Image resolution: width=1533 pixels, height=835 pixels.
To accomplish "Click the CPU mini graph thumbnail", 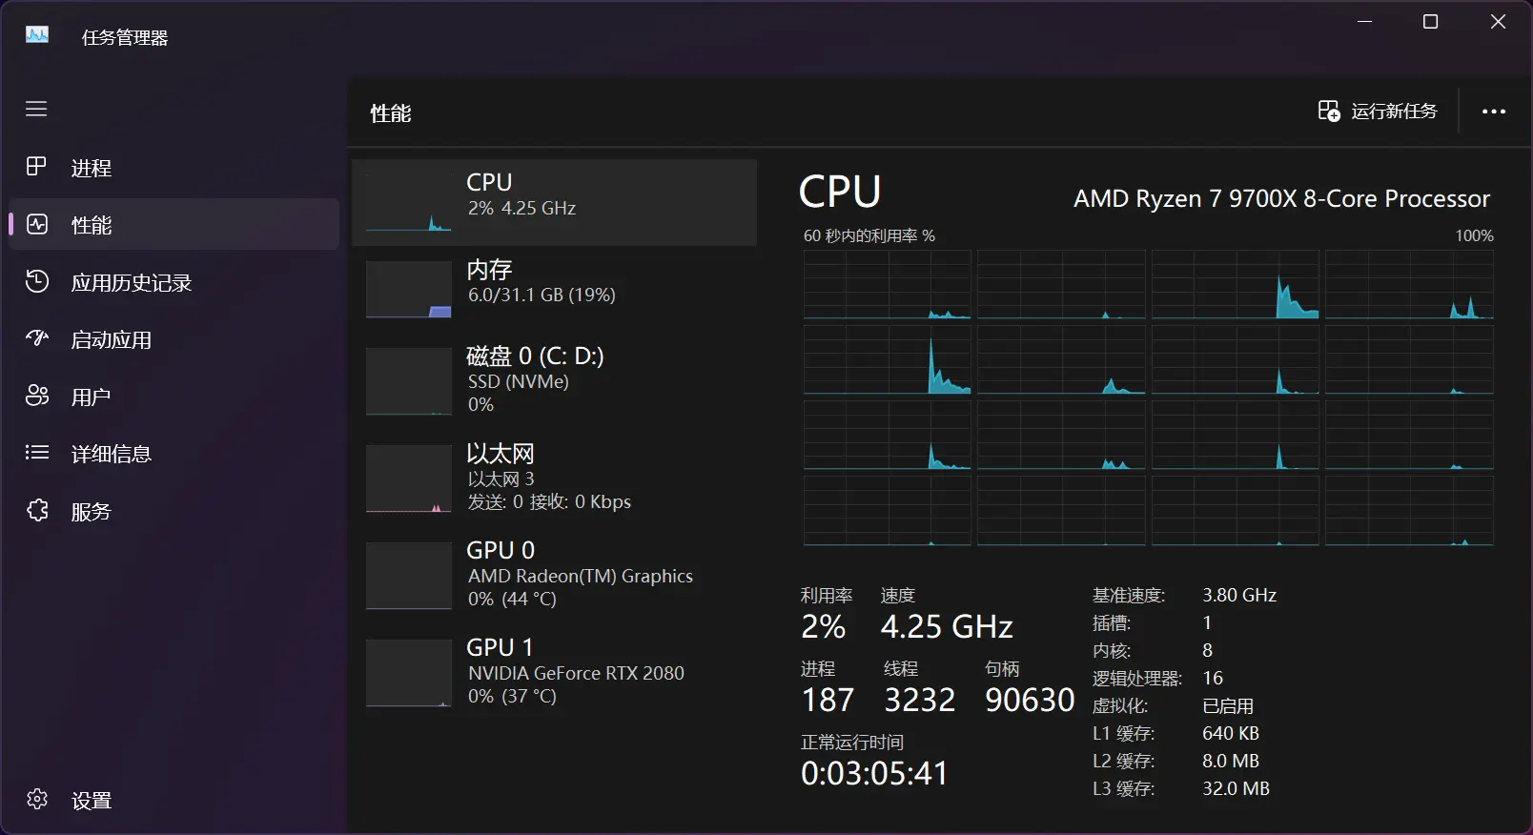I will (x=409, y=202).
